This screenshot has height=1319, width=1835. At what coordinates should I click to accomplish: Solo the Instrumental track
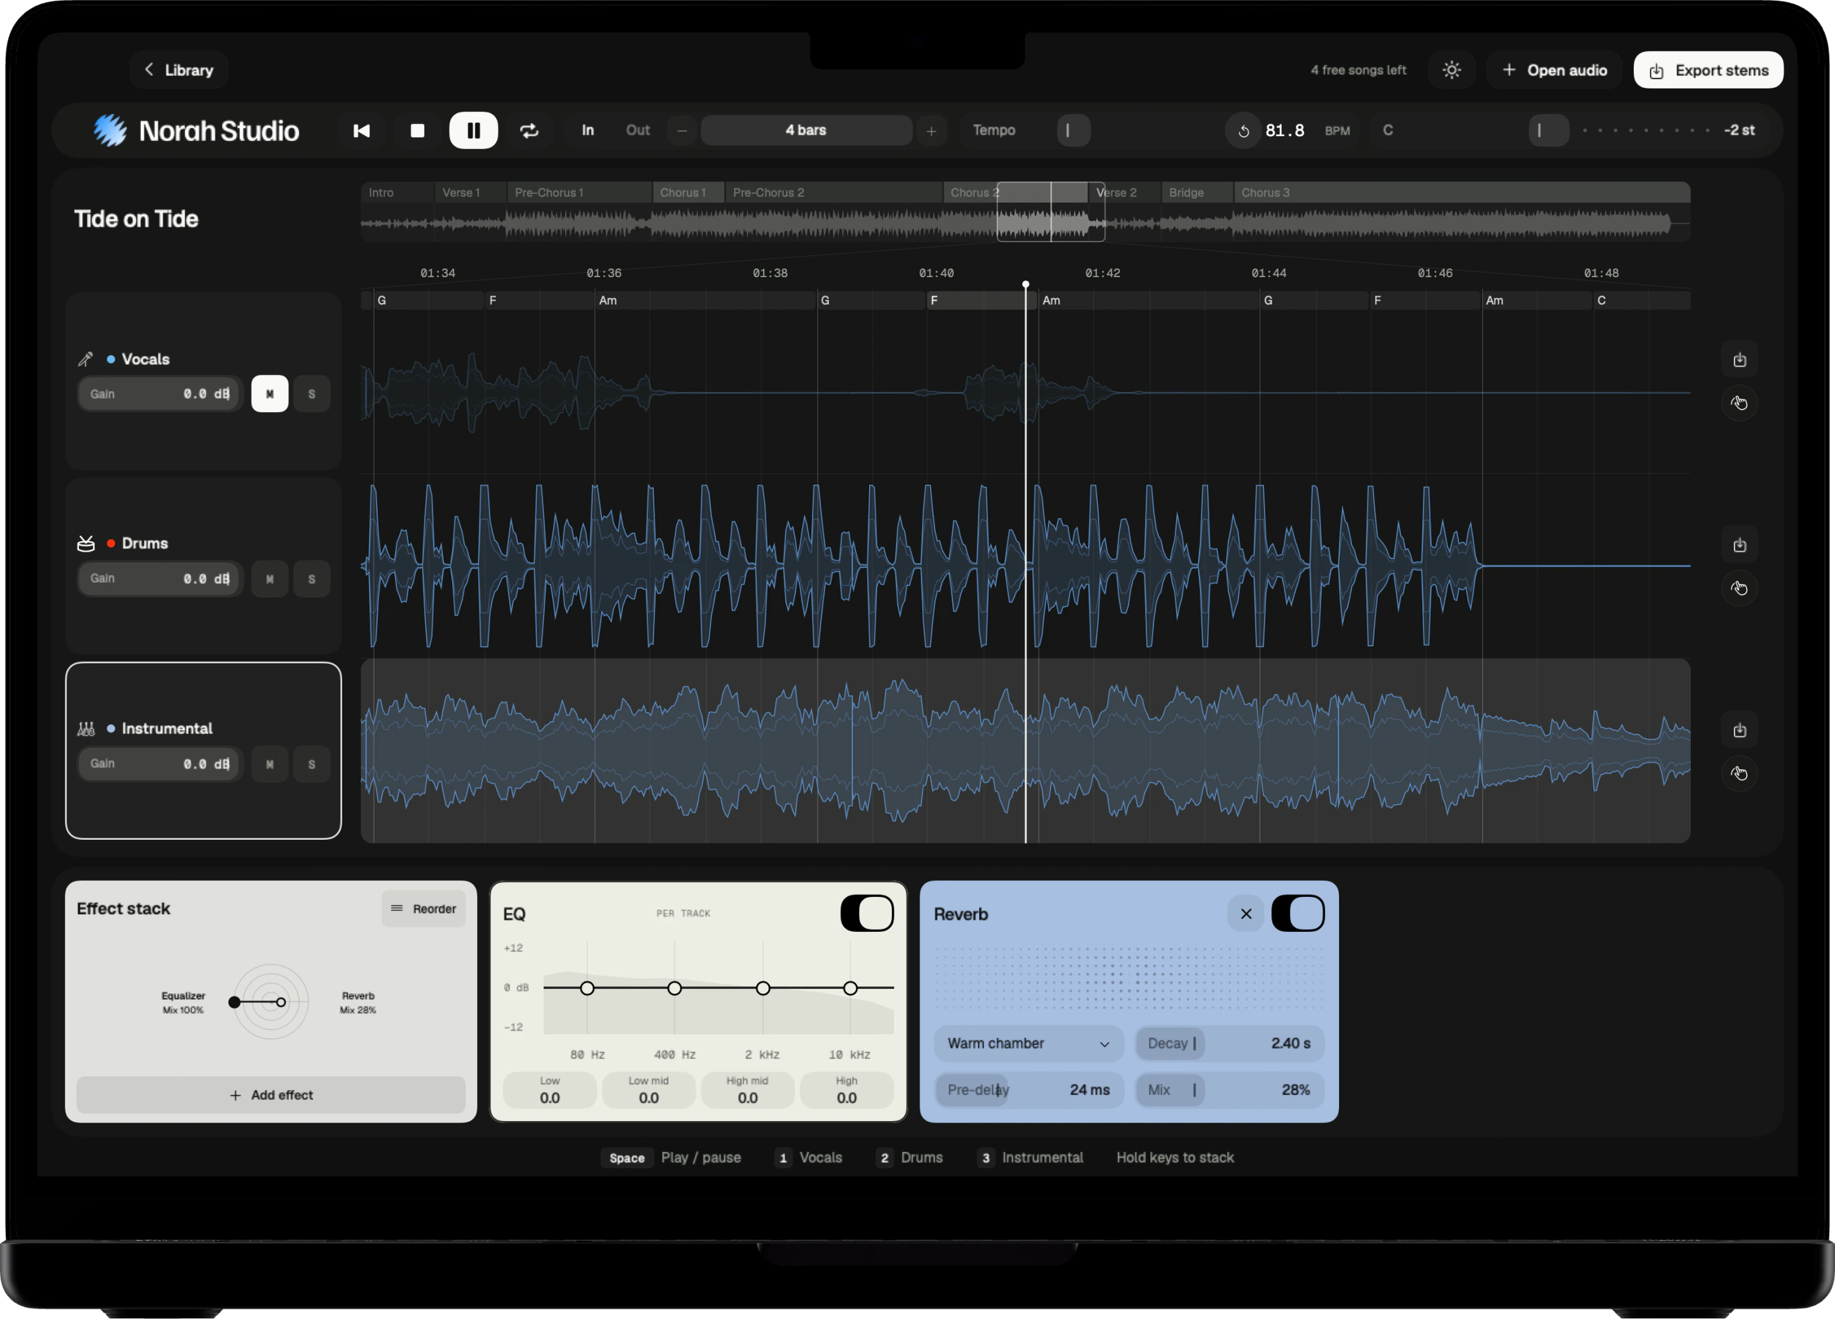pos(311,764)
